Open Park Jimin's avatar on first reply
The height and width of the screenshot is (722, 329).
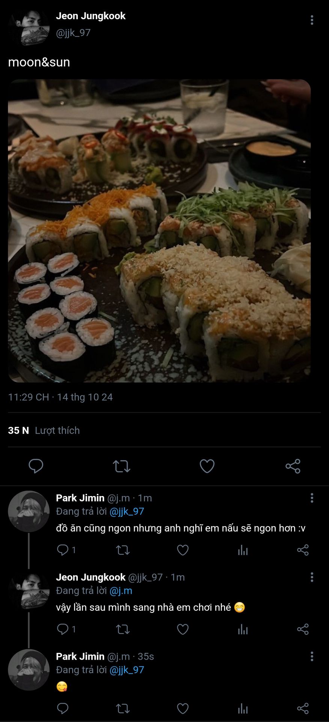29,511
